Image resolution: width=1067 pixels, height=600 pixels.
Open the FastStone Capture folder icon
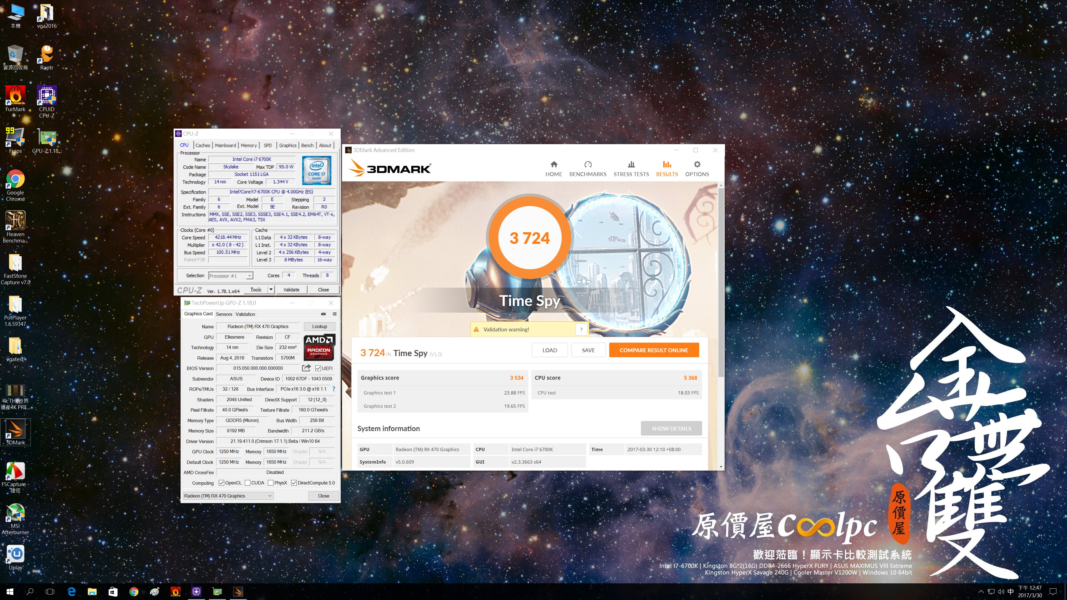15,269
